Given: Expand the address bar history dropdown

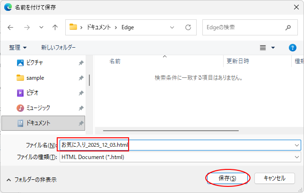Looking at the screenshot, I should click(x=172, y=27).
